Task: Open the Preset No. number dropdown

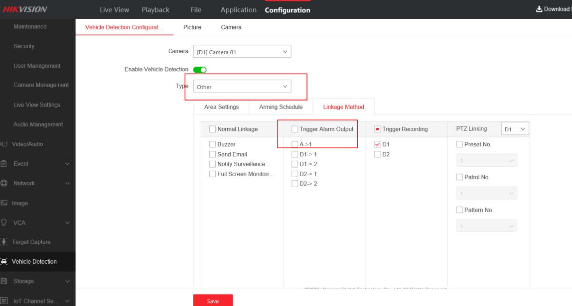Action: (487, 161)
